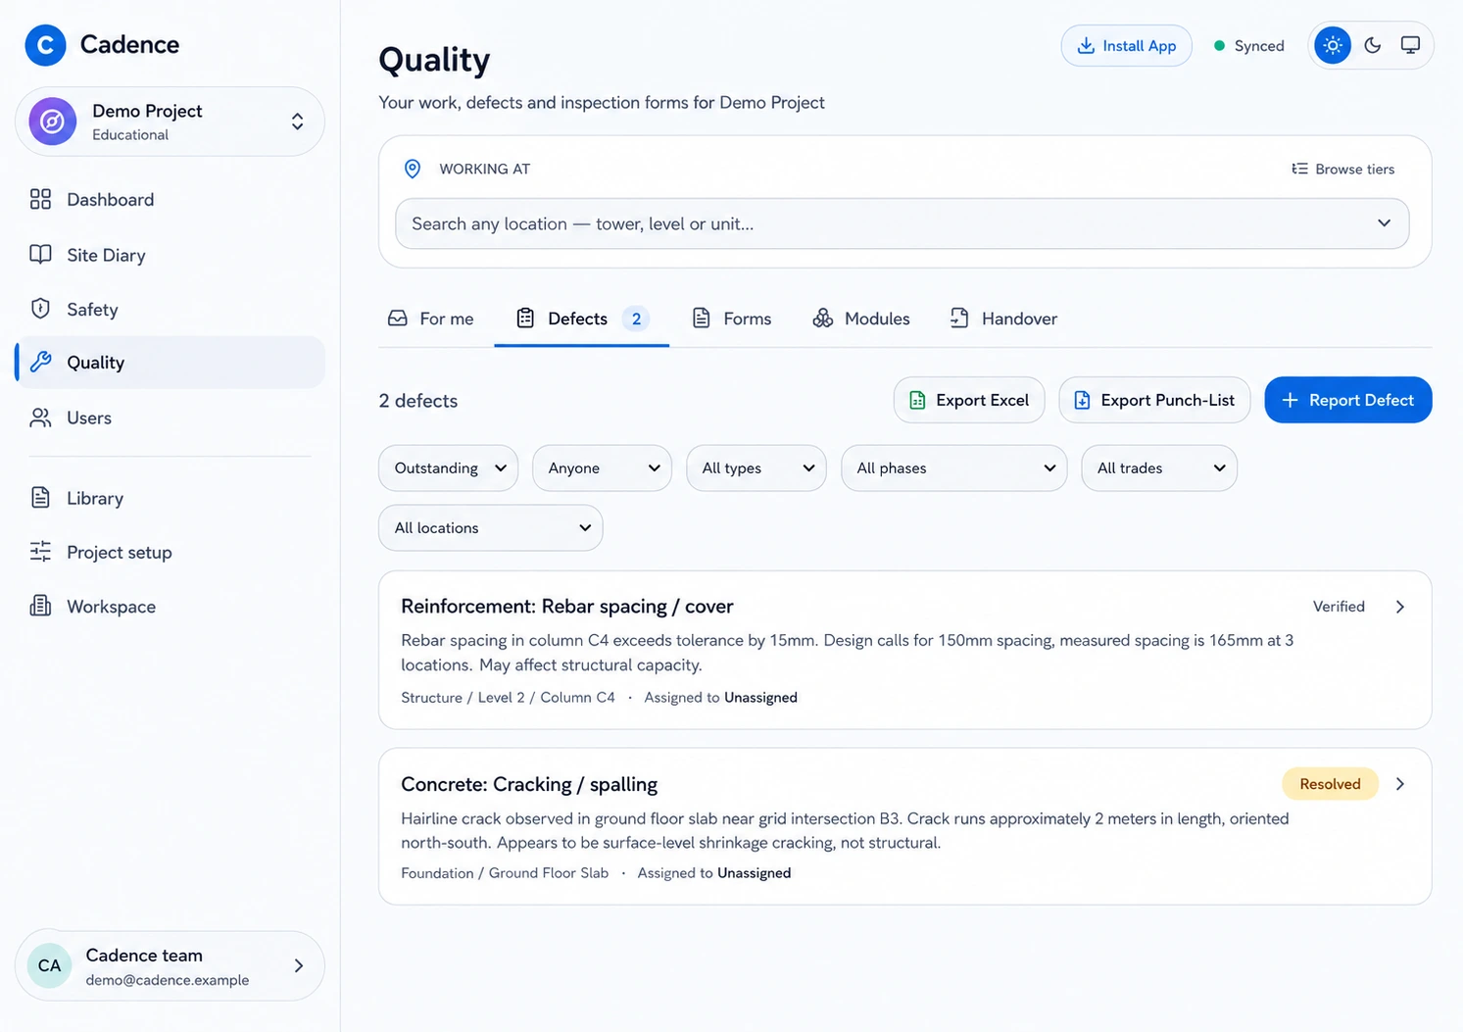This screenshot has height=1032, width=1463.
Task: Click Export Excel
Action: 969,400
